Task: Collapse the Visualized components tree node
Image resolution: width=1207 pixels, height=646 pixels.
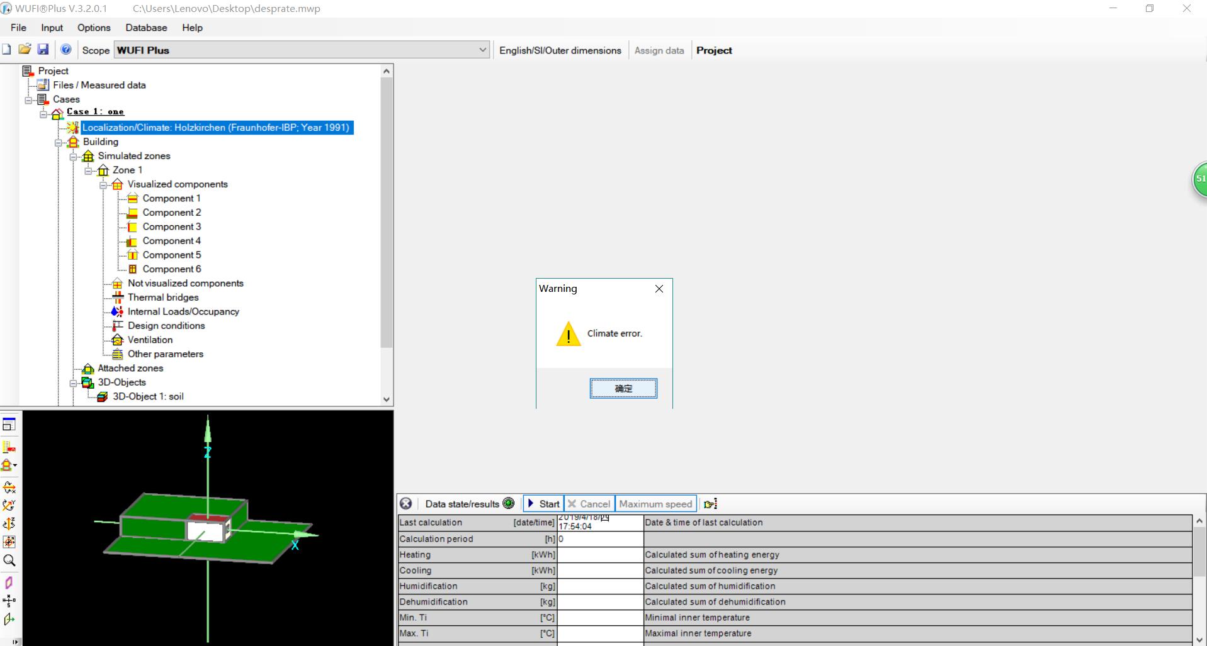Action: tap(103, 185)
